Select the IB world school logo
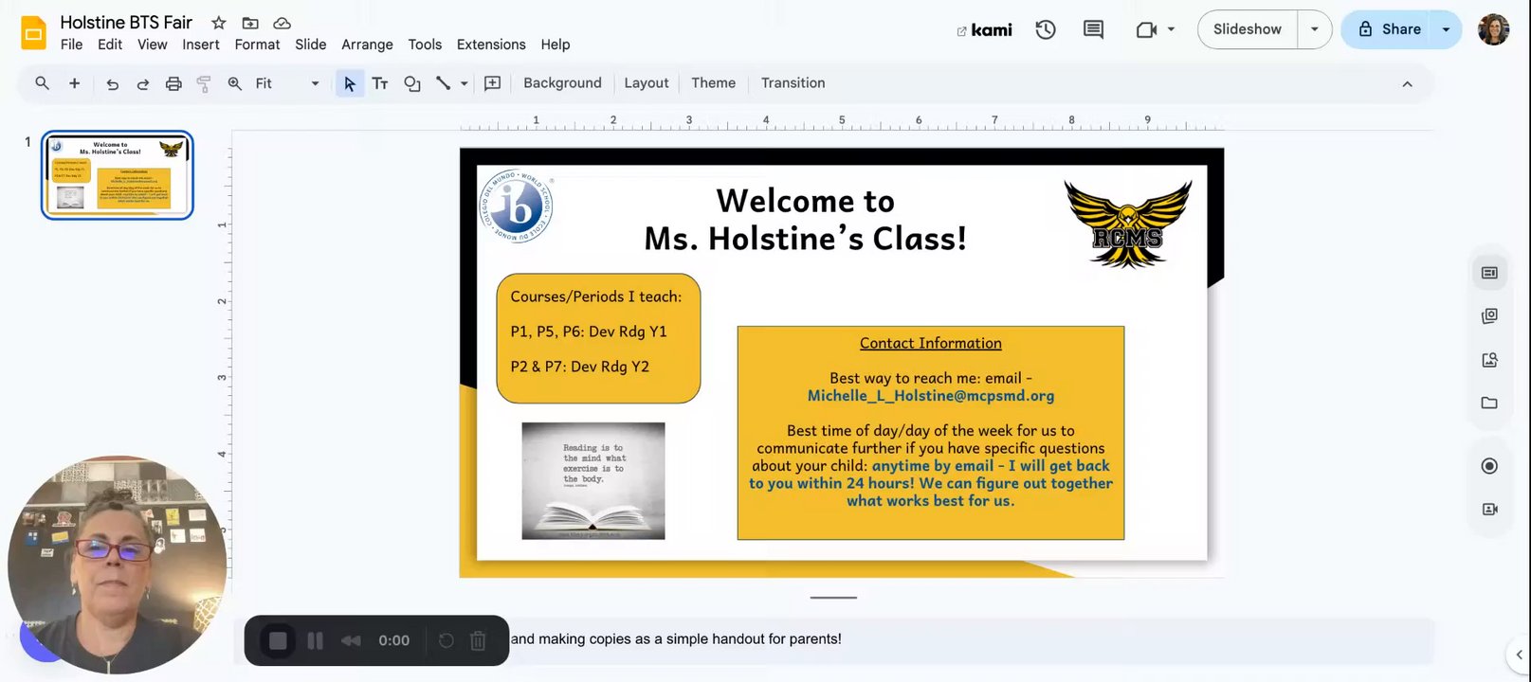This screenshot has width=1531, height=682. [517, 206]
